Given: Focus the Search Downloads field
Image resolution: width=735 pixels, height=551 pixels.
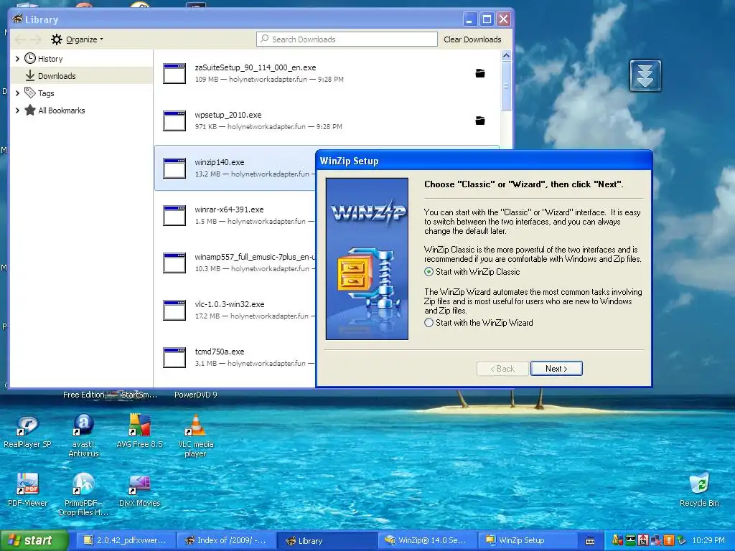Looking at the screenshot, I should [x=347, y=39].
